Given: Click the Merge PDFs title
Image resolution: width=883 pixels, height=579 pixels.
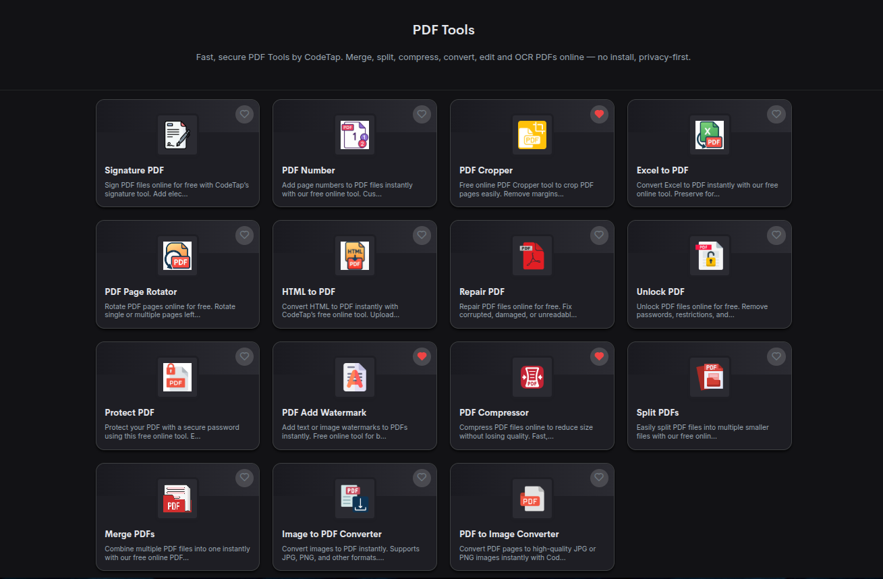Looking at the screenshot, I should click(x=130, y=534).
